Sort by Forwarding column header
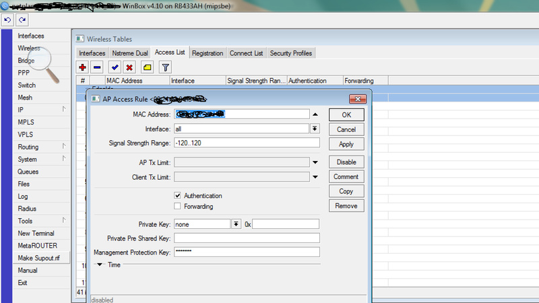539x303 pixels. [366, 81]
